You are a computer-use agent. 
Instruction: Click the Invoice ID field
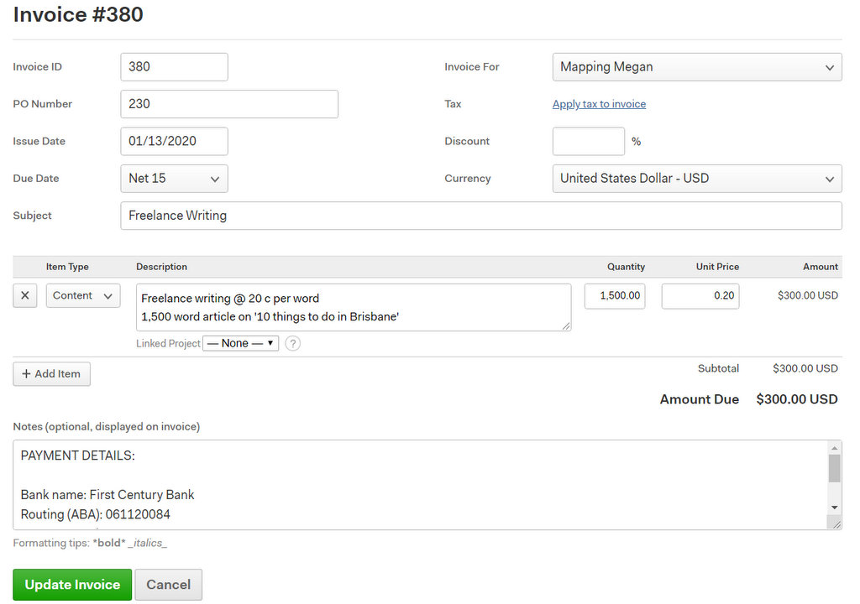174,67
